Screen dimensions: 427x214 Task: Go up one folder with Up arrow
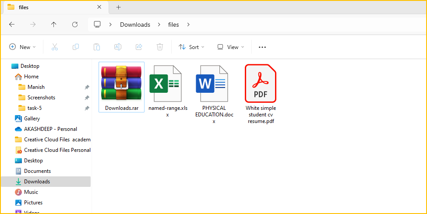pyautogui.click(x=54, y=25)
